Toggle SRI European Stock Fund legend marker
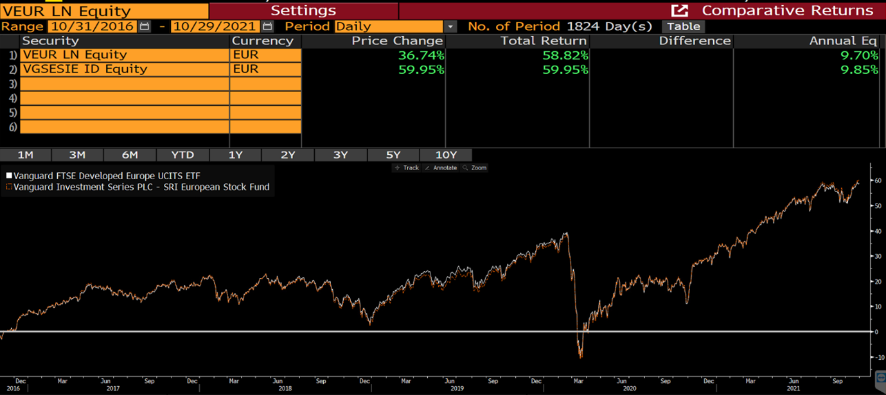886x395 pixels. click(x=9, y=187)
